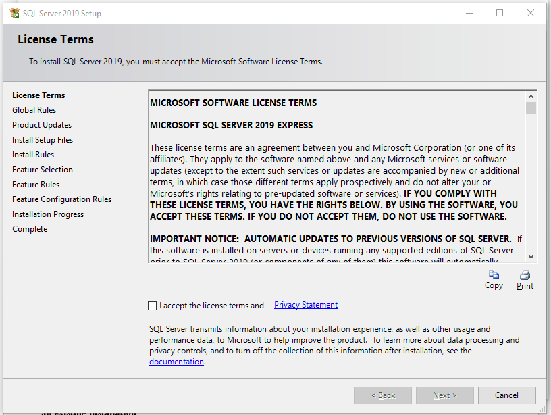Screen dimensions: 551x415
Task: Select Install Setup Files step
Action: 43,140
